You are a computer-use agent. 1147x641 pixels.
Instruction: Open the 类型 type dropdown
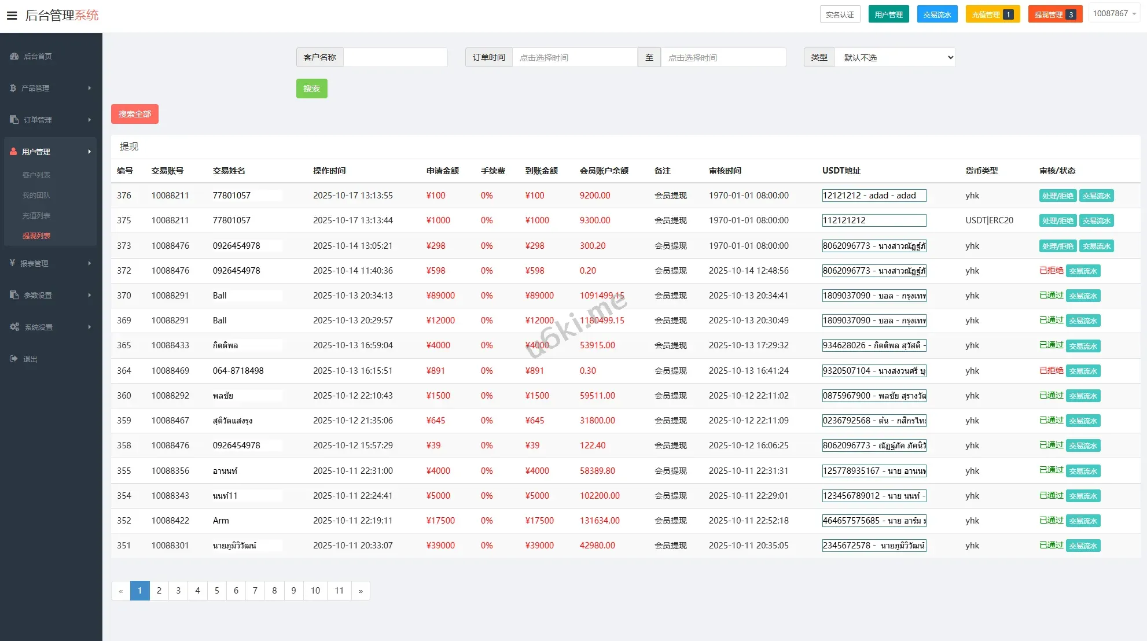pyautogui.click(x=895, y=57)
